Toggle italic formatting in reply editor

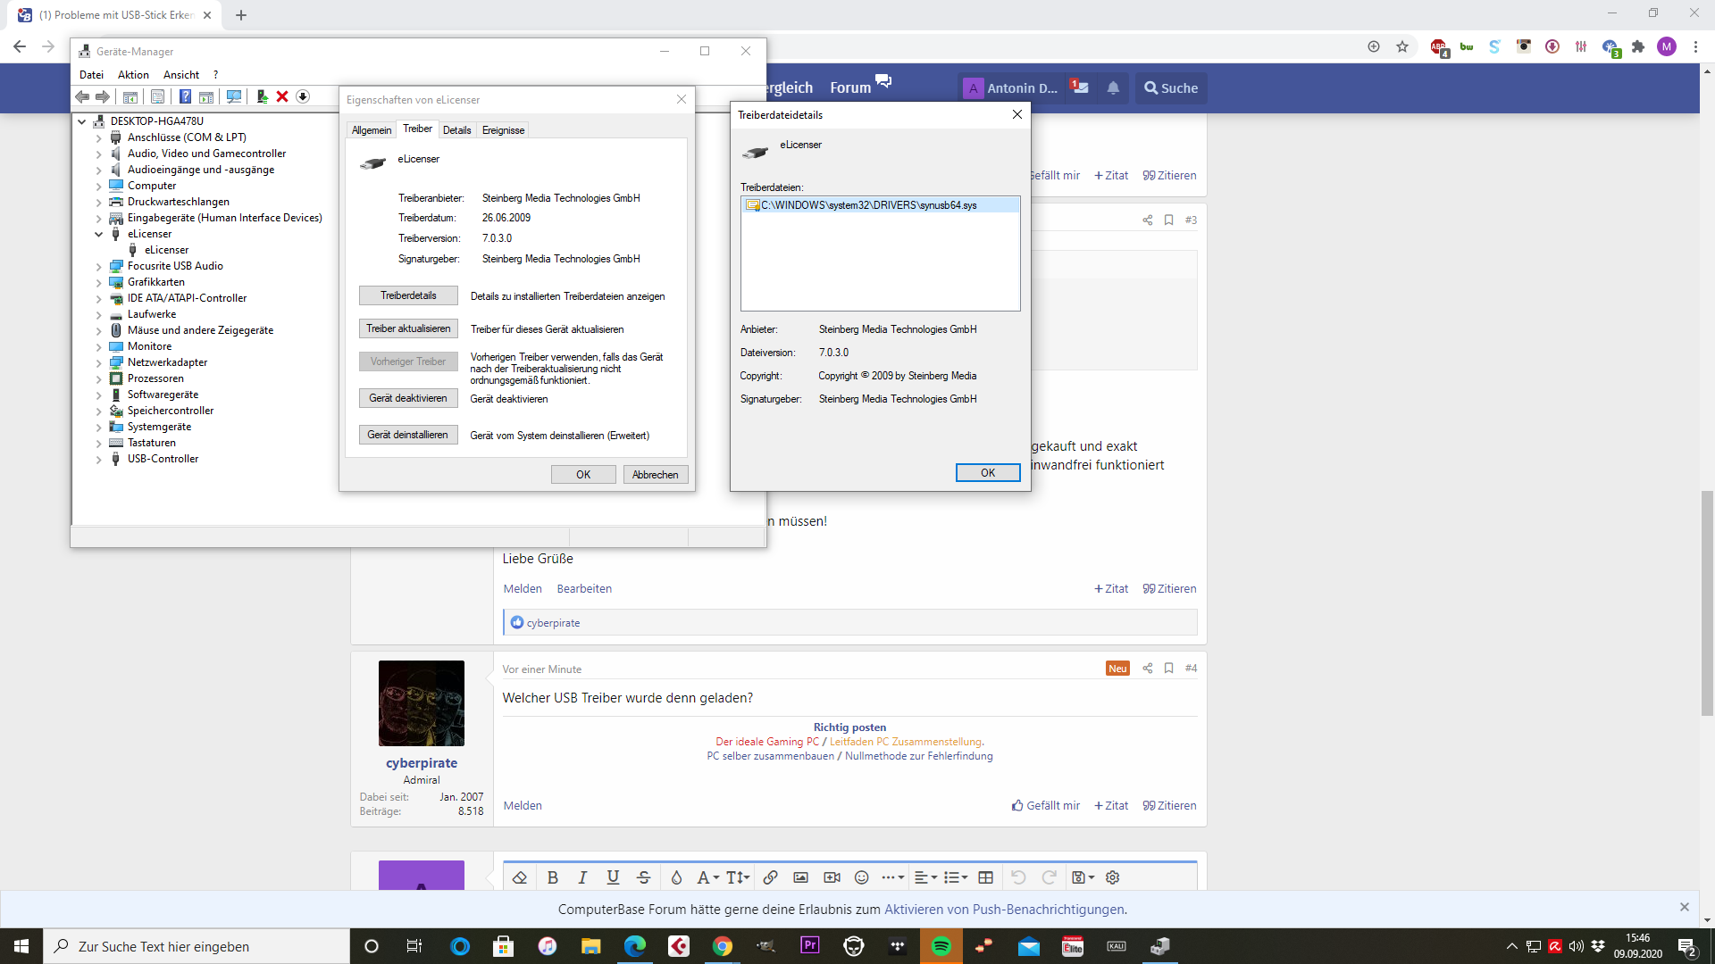click(582, 877)
